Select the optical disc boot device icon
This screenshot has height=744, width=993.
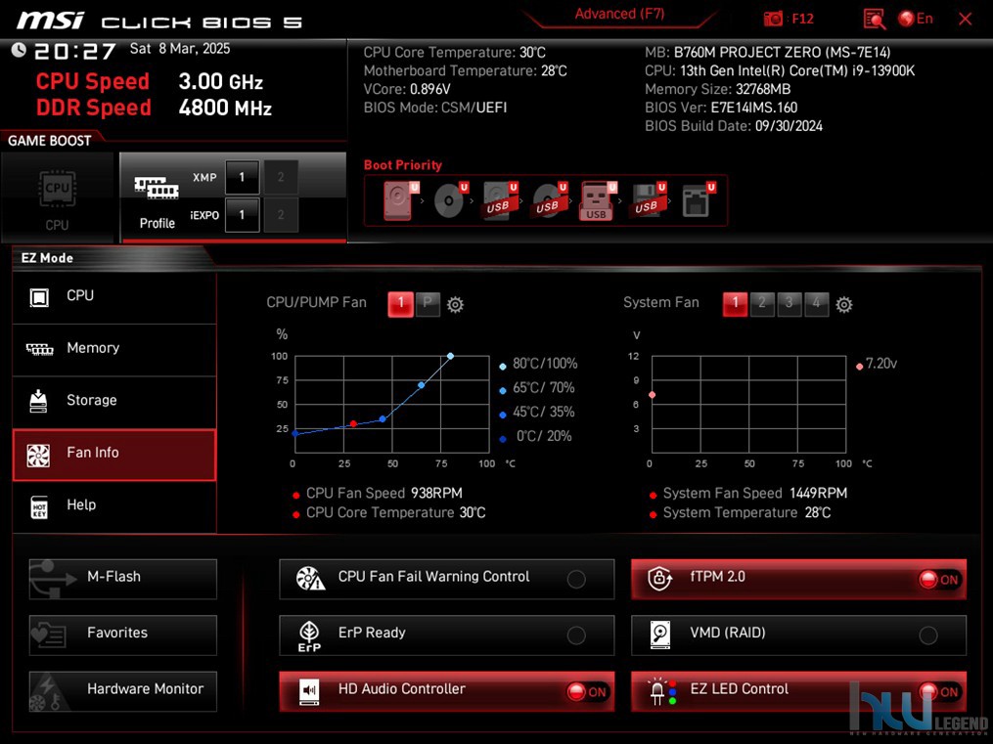pyautogui.click(x=450, y=200)
